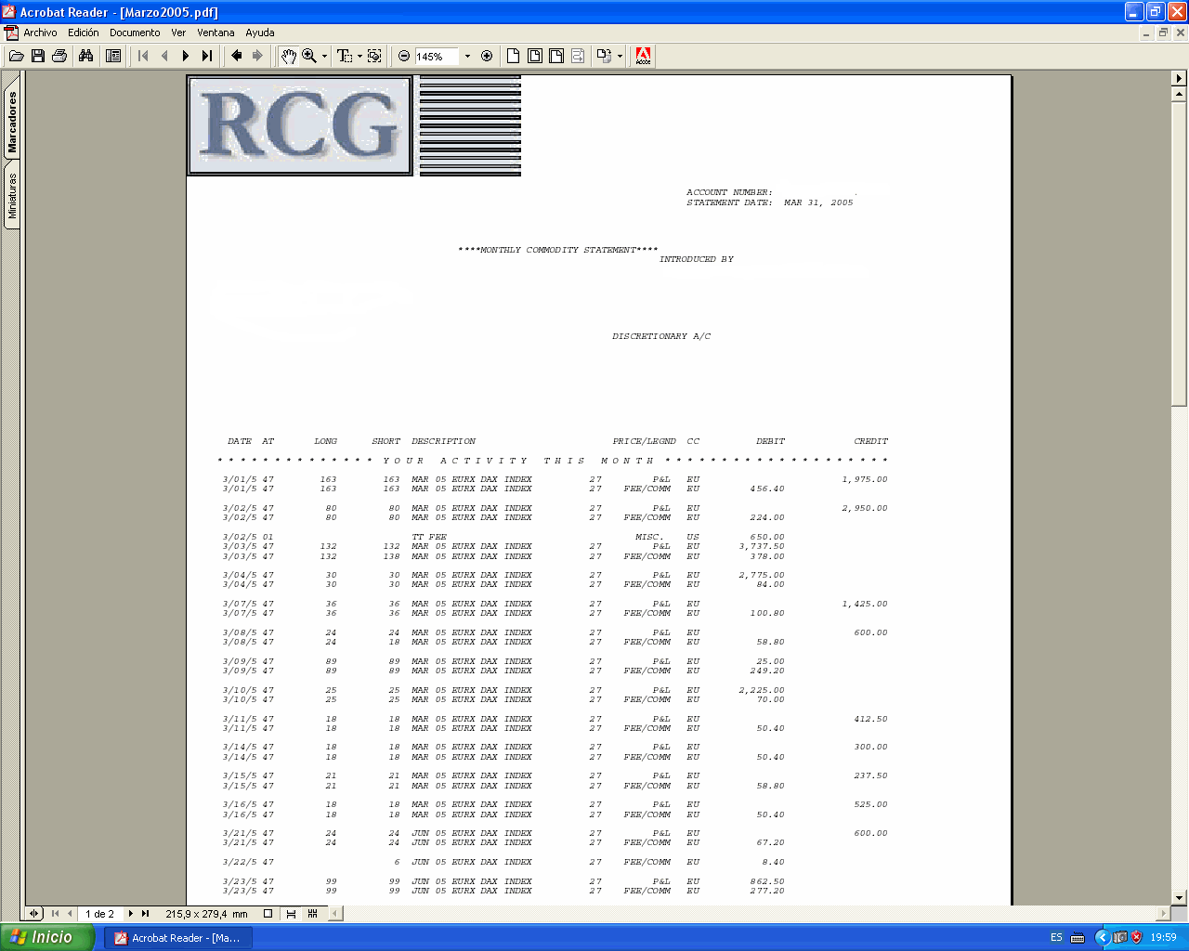Toggle the navigation pane toolbar button

(113, 56)
